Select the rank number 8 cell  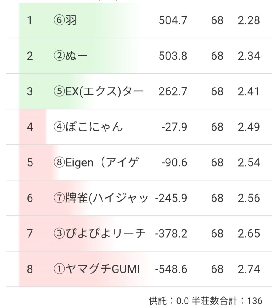click(x=29, y=269)
